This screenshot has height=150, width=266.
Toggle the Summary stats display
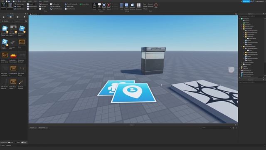[x=150, y=7]
